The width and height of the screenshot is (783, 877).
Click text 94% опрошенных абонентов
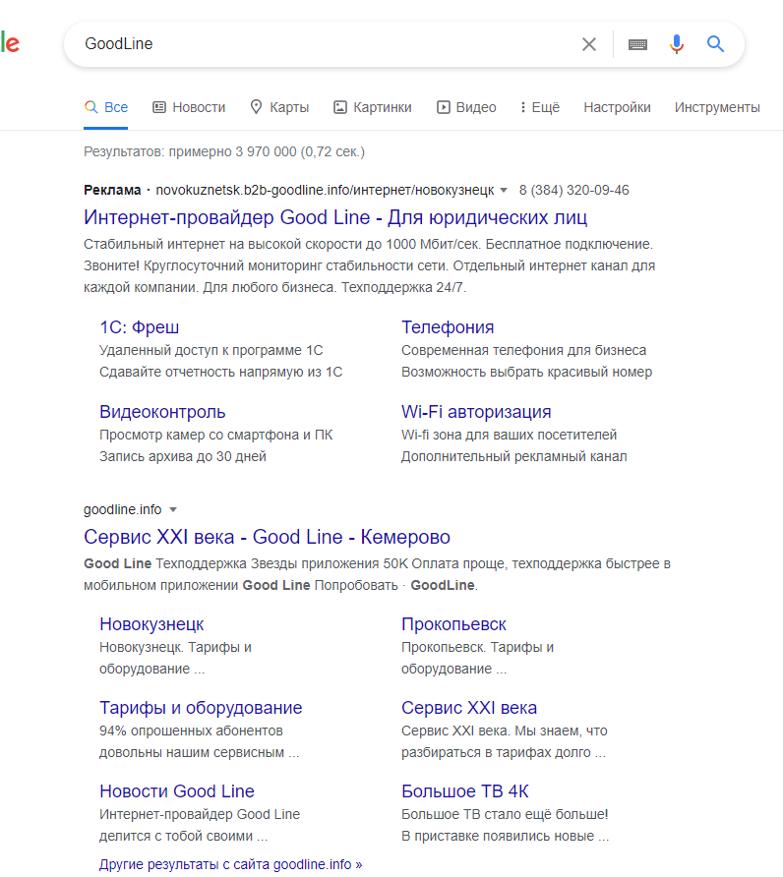point(191,731)
